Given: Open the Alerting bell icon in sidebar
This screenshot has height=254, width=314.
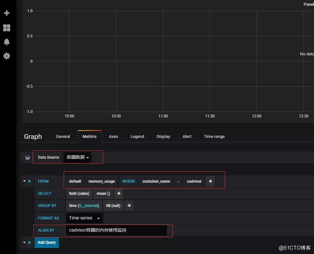Looking at the screenshot, I should [7, 42].
